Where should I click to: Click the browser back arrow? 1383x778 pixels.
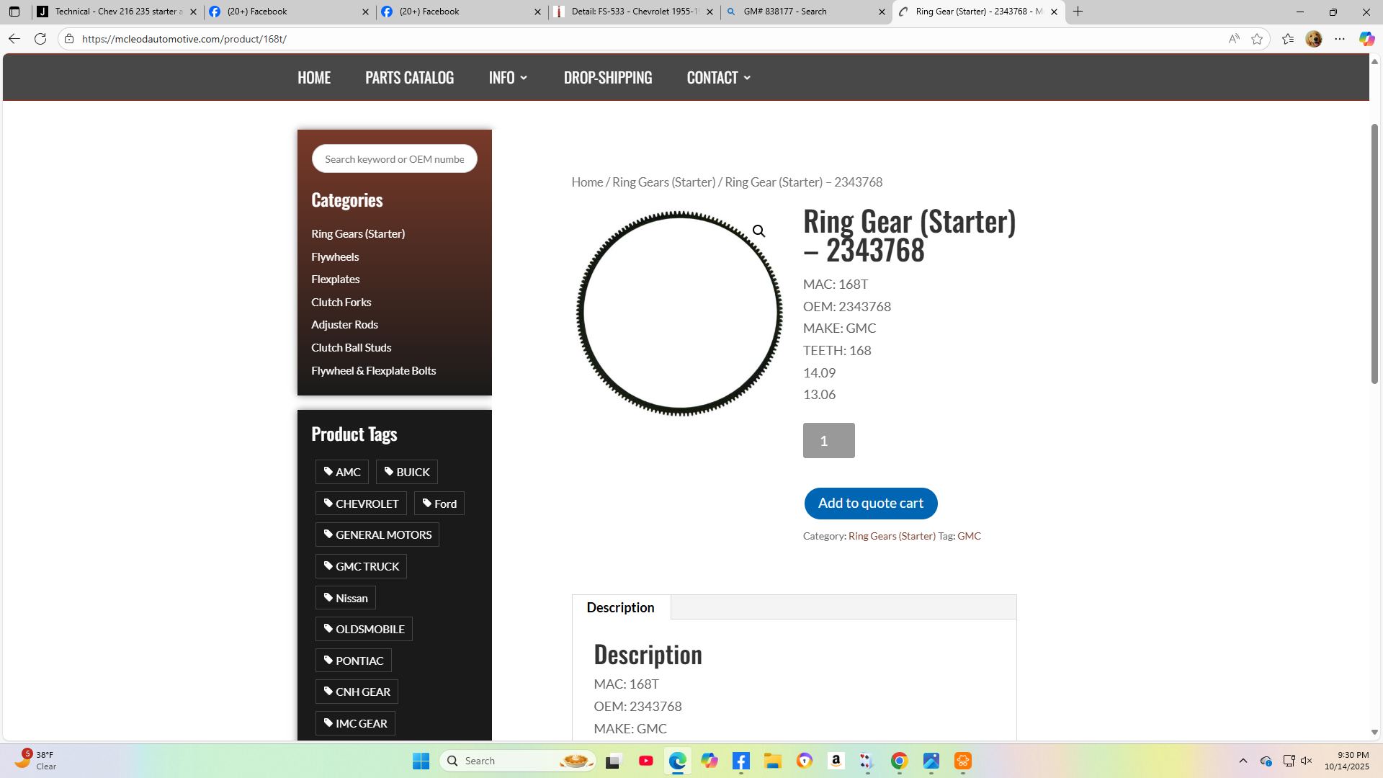[x=14, y=39]
